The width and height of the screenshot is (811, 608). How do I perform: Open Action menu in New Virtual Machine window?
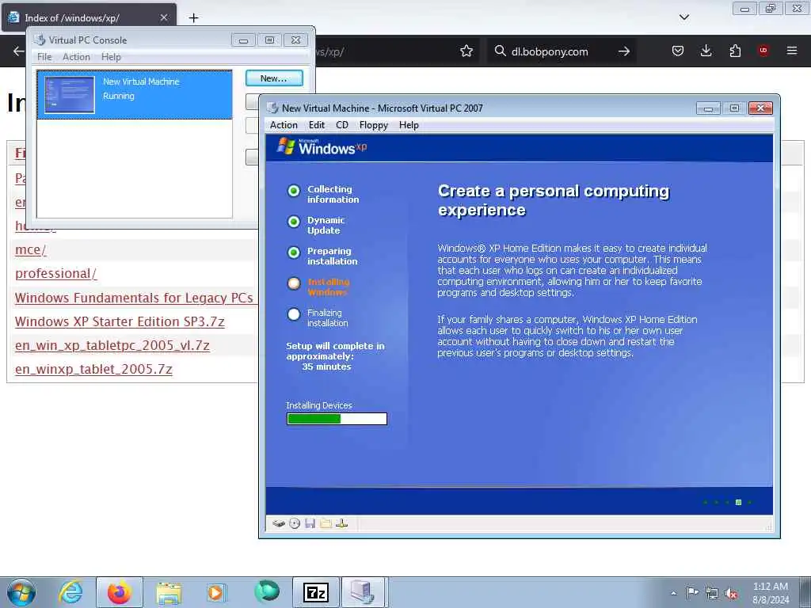[x=284, y=125]
